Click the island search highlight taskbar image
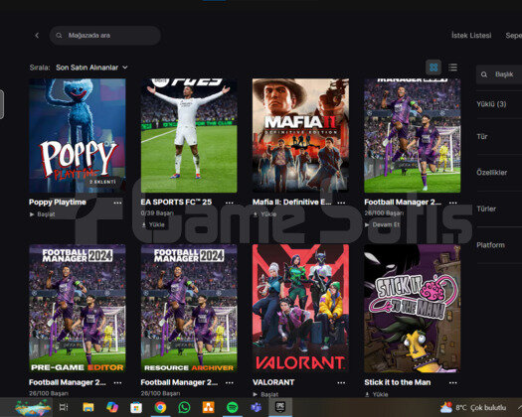522x417 pixels. coord(33,407)
